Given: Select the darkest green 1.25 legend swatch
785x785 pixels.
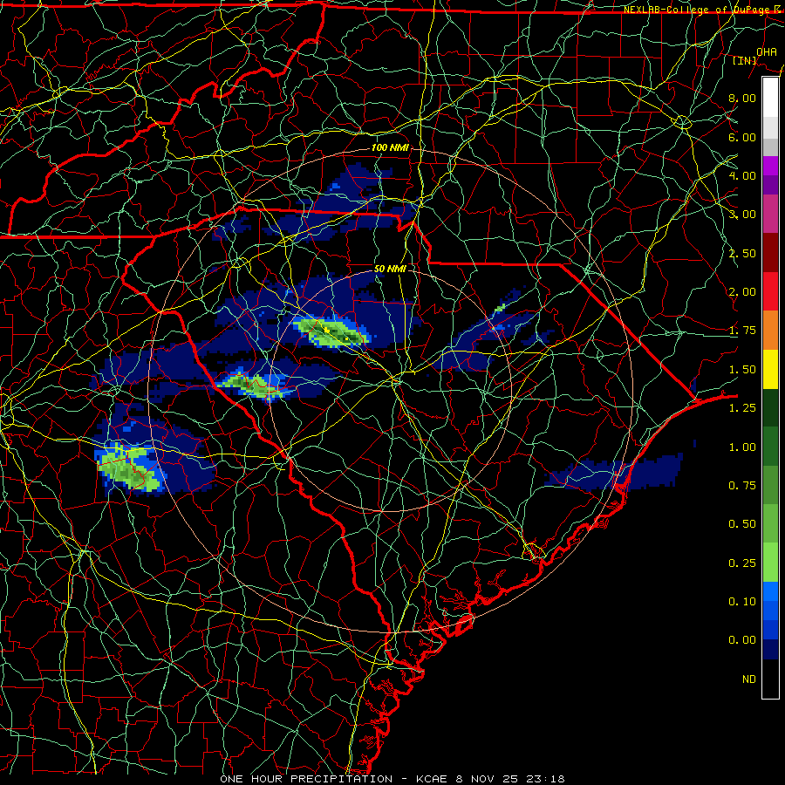Looking at the screenshot, I should click(770, 407).
